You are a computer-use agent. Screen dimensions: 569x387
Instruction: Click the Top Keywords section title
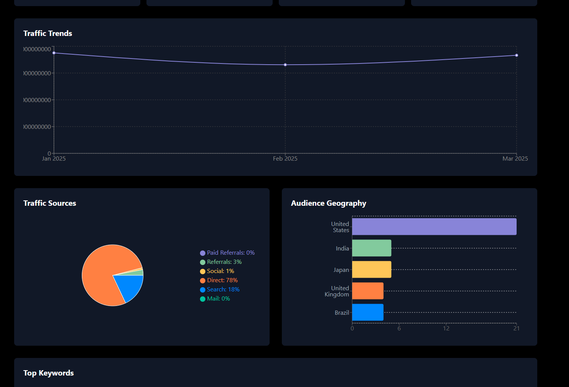click(x=49, y=373)
